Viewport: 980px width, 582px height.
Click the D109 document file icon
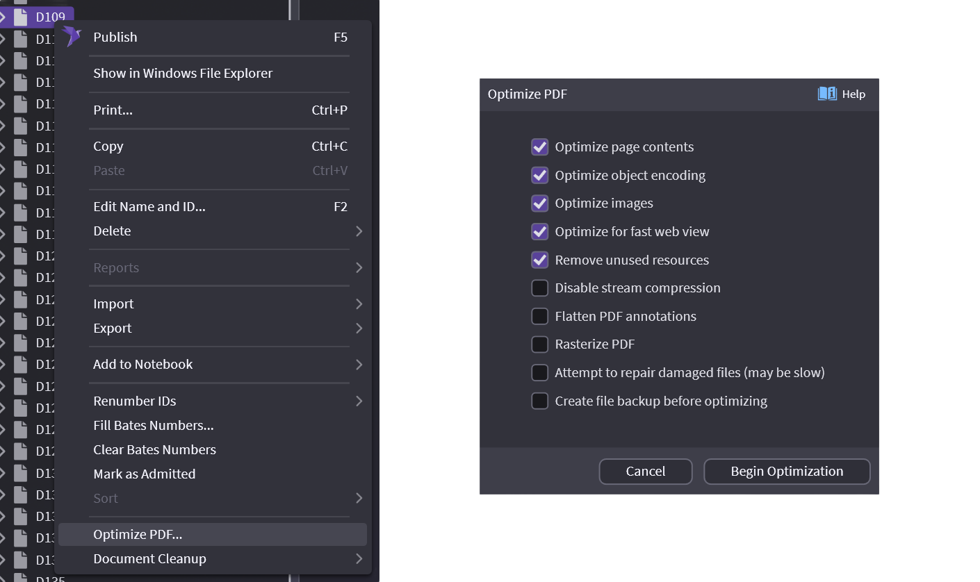[x=21, y=17]
